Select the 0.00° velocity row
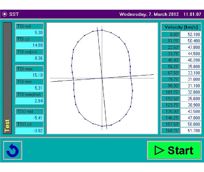Viewport: 204px width, 172px height. click(x=181, y=34)
